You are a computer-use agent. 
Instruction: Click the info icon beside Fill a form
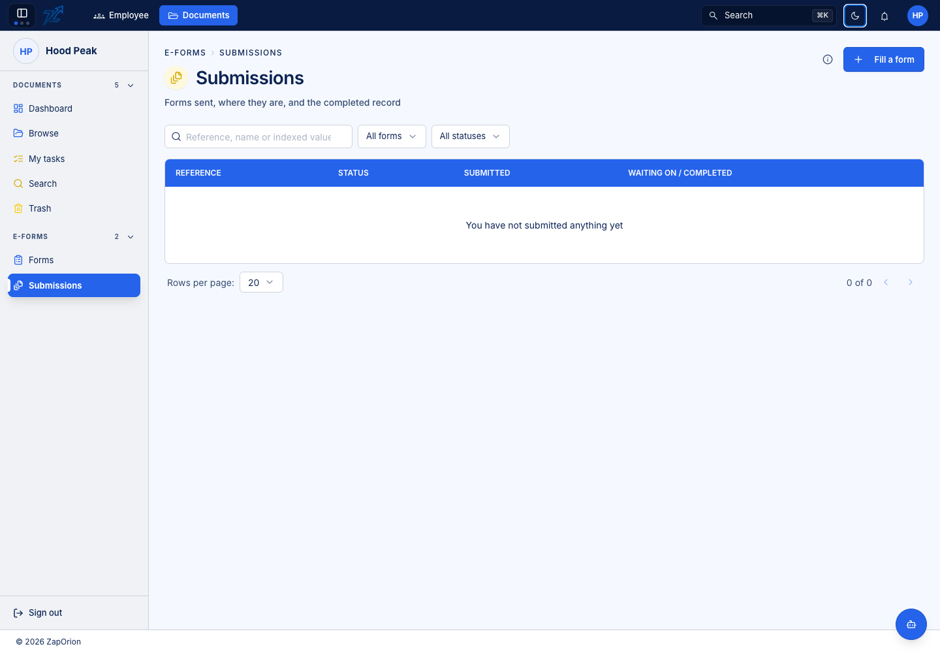(828, 59)
